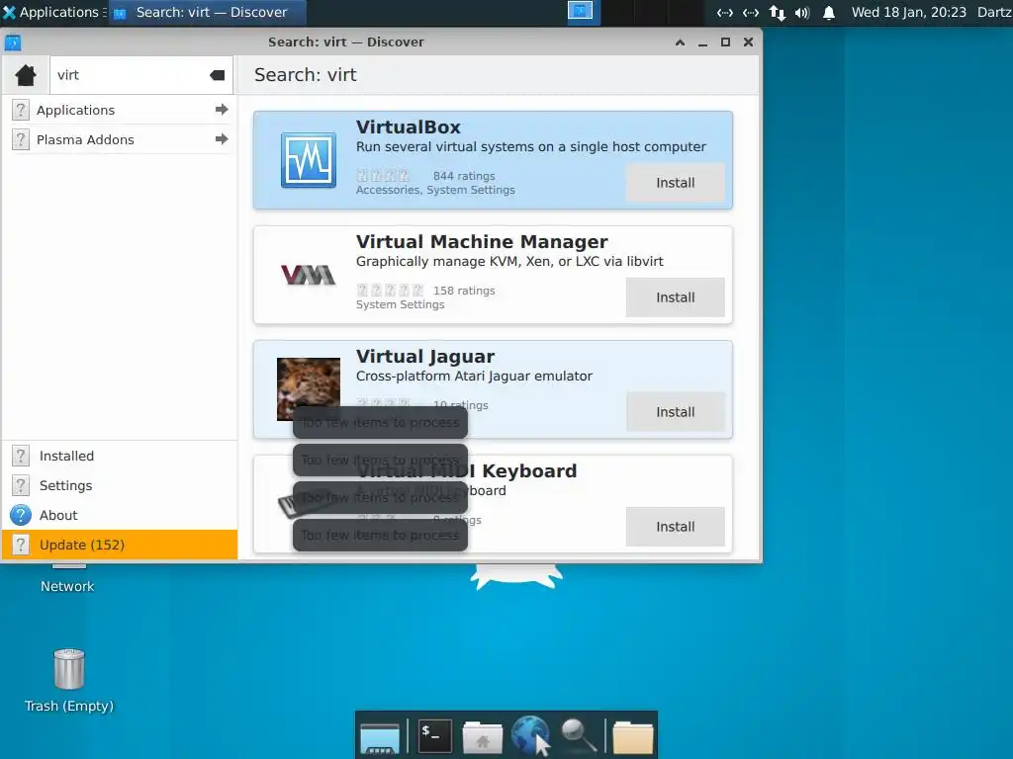Click the Discover window title bar icon
This screenshot has height=759, width=1013.
pos(13,42)
